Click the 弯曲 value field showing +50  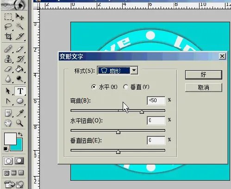click(156, 101)
